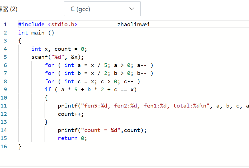The height and width of the screenshot is (168, 249).
Task: Open the C (gcc) compiler dropdown
Action: (x=102, y=9)
